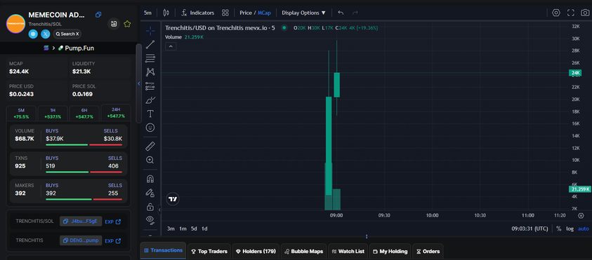592x260 pixels.
Task: Activate the zoom in tool
Action: (x=150, y=160)
